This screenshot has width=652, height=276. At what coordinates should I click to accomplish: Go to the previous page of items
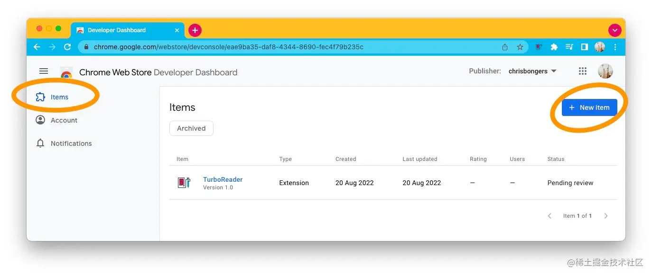(550, 216)
